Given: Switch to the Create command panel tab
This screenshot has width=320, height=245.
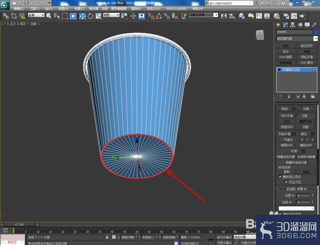Looking at the screenshot, I should [278, 25].
